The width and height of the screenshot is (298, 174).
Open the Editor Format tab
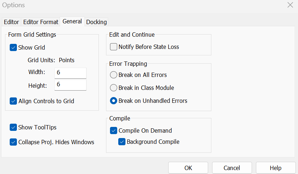tap(41, 22)
